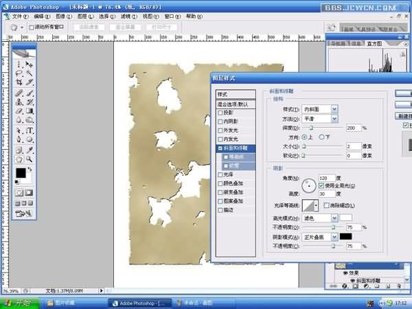Switch to Quick Mask mode
Screen dimensions: 412x309
coord(29,193)
